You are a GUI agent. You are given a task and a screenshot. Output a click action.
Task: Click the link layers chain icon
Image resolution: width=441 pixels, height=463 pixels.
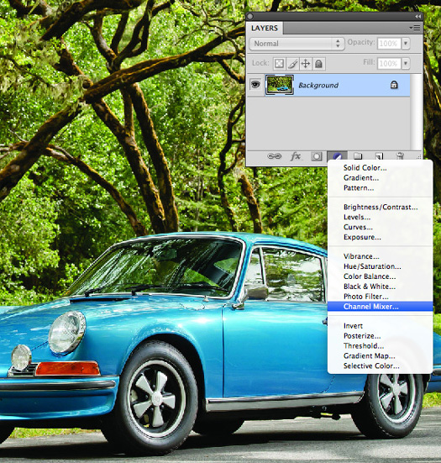pyautogui.click(x=274, y=156)
